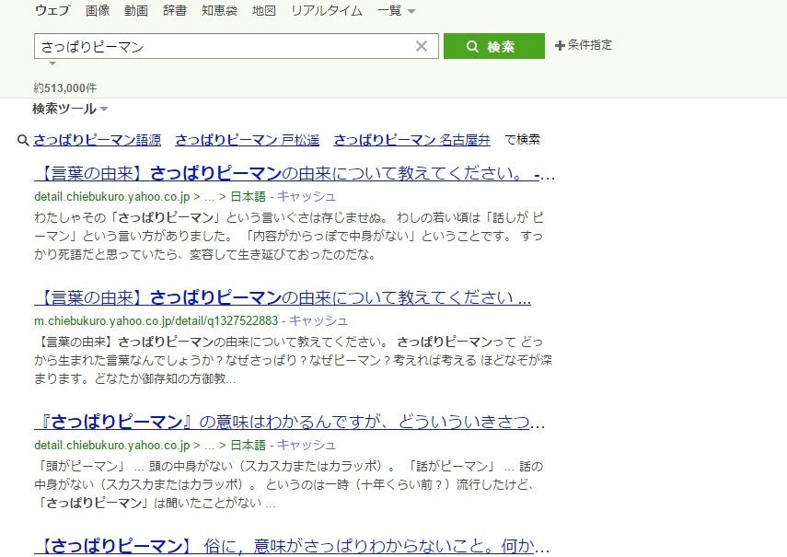Click detail.chiebukuro.yahoo.co.jp URL in first result

(x=112, y=197)
